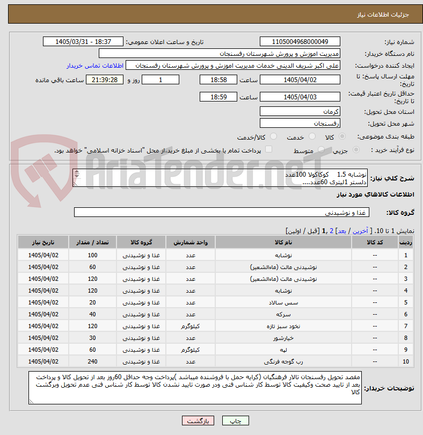Click quantity 240 in row 10
This screenshot has height=435, width=423.
[x=92, y=362]
